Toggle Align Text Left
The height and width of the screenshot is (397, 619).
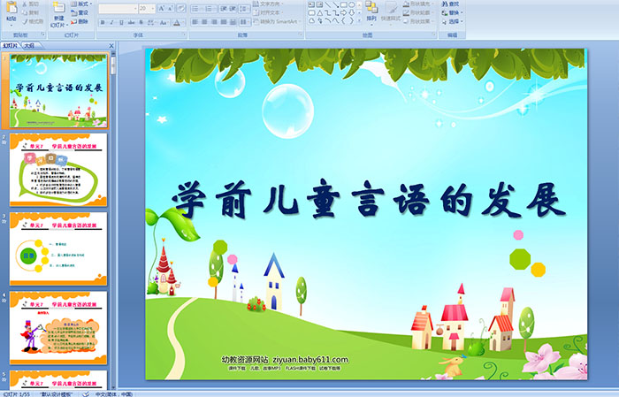coord(195,22)
